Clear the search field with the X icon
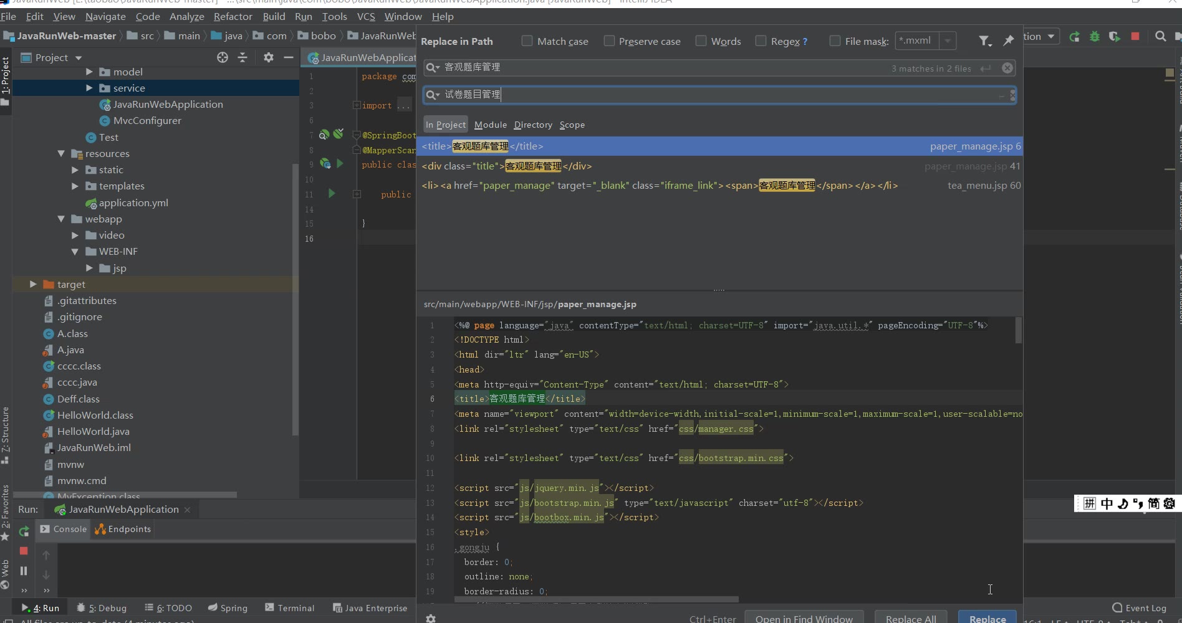1182x623 pixels. point(1007,68)
